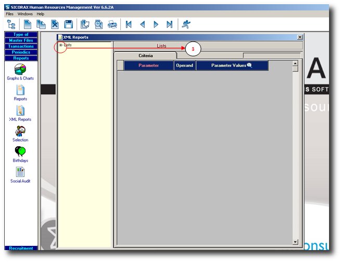Click the running man exit icon
Screen dimensions: 341x262
click(186, 24)
